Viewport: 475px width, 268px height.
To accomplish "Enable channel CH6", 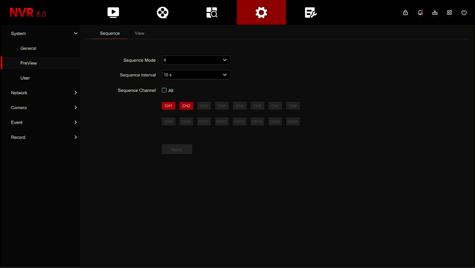I will click(x=257, y=106).
